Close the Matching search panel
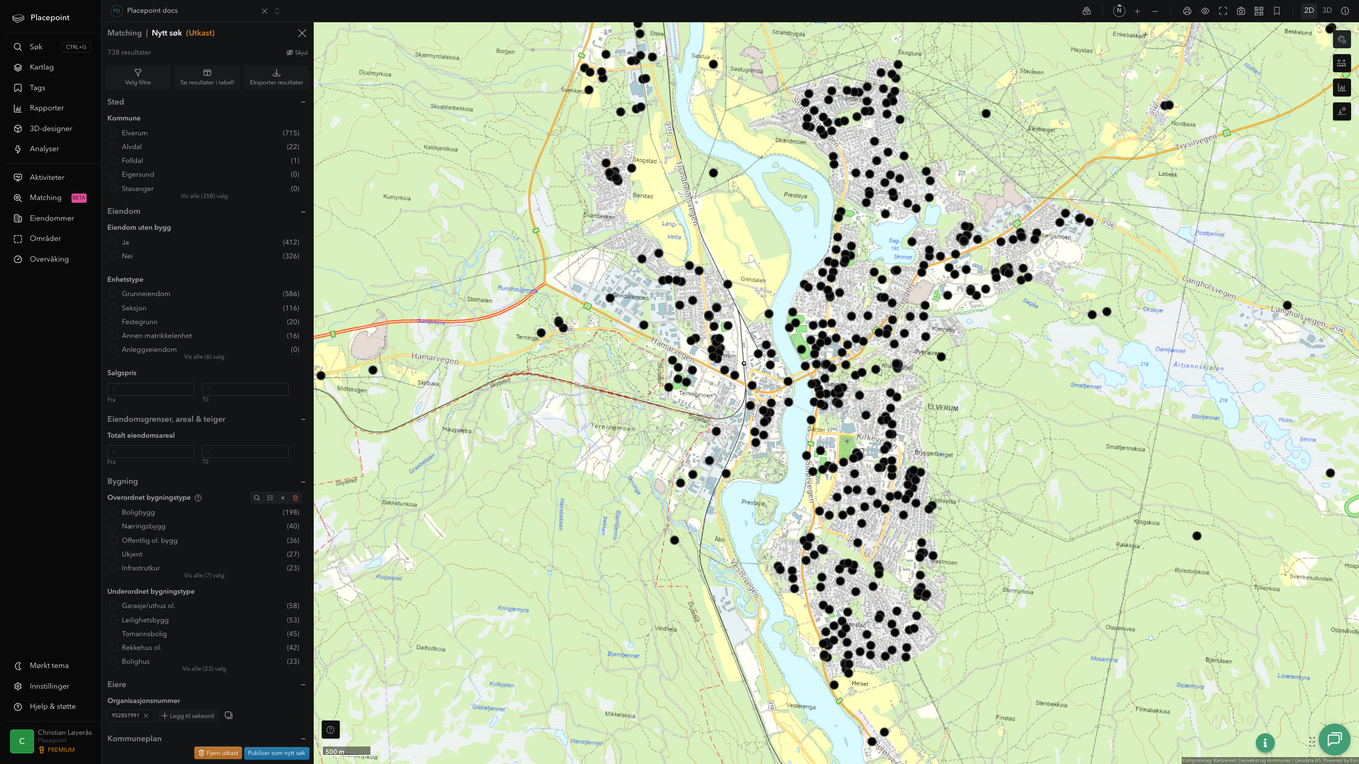The height and width of the screenshot is (764, 1359). [x=302, y=33]
